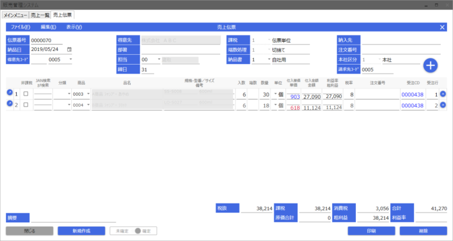Click the 入数 field in row 1
Image resolution: width=453 pixels, height=241 pixels.
click(241, 94)
